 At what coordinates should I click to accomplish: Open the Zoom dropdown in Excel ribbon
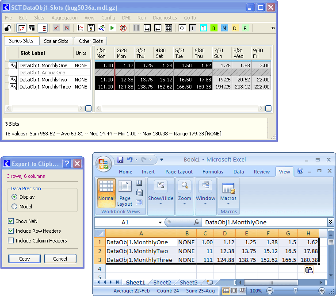click(x=184, y=193)
